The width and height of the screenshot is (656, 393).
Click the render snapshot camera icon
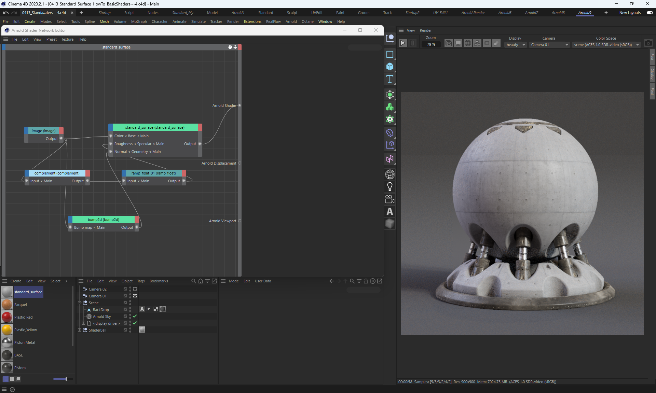648,43
